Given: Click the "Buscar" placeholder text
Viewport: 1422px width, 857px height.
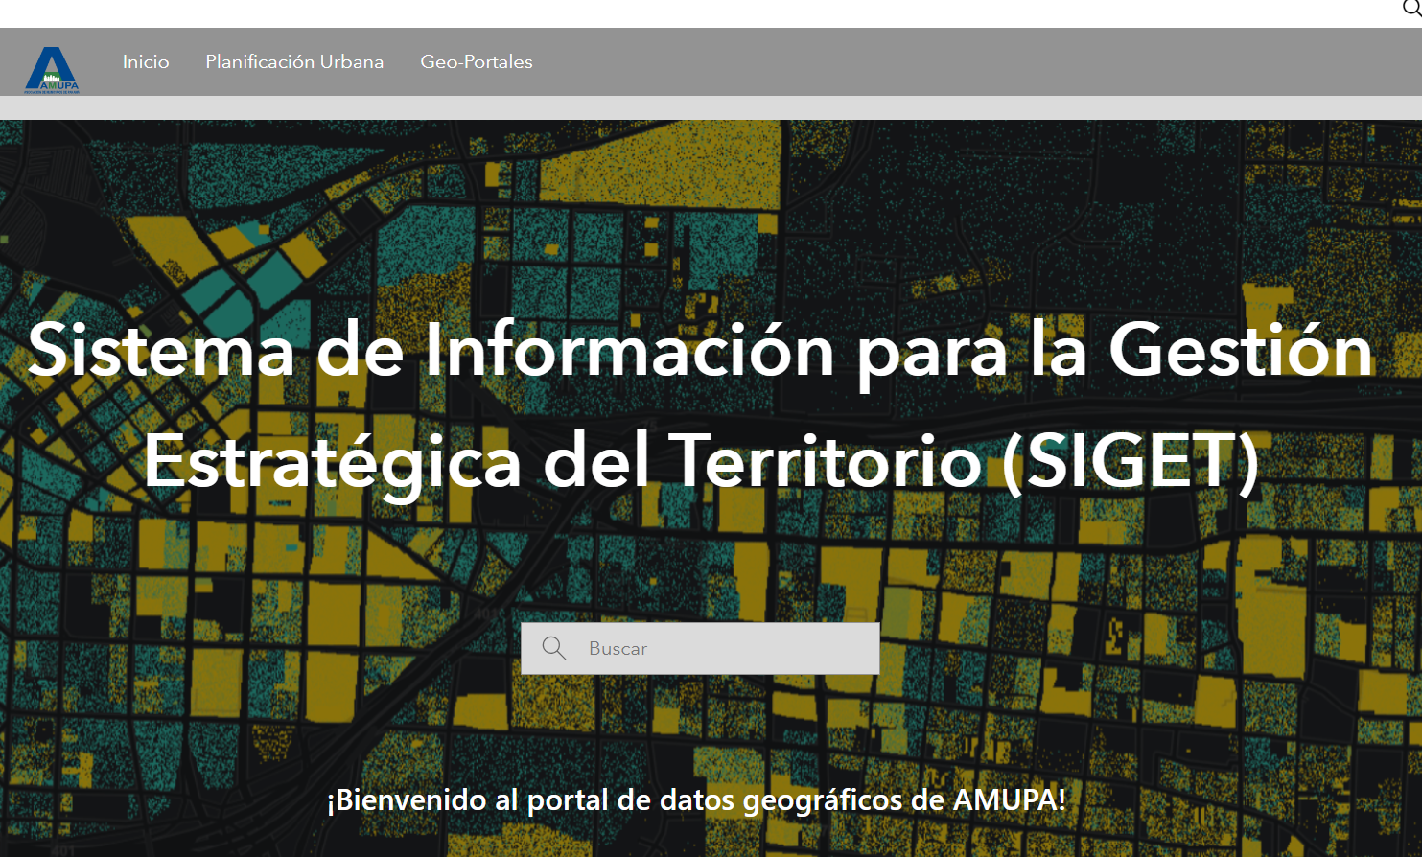Looking at the screenshot, I should [618, 649].
